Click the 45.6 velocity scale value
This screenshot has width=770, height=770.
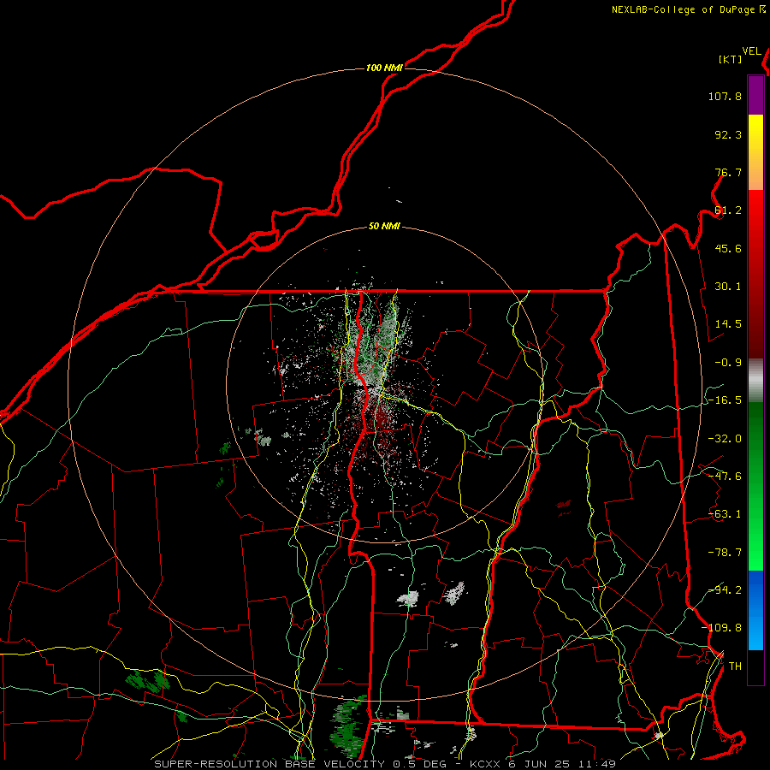[728, 248]
